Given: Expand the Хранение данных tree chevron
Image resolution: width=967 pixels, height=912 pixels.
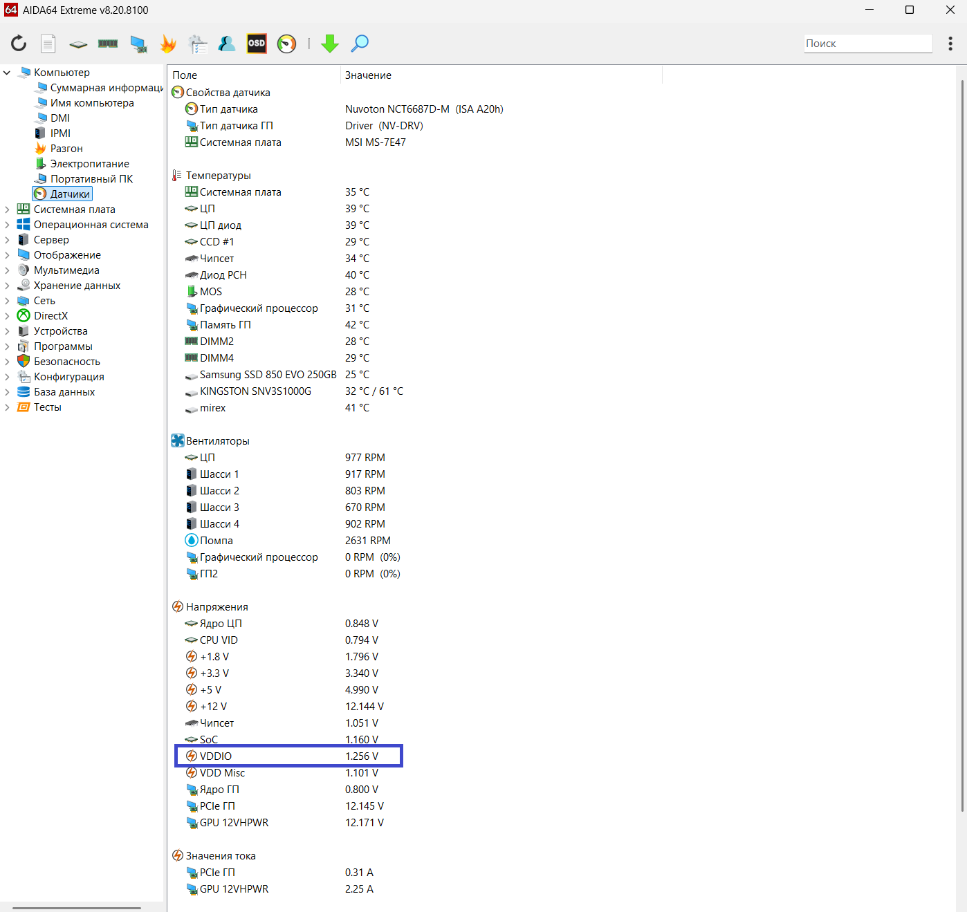Looking at the screenshot, I should click(x=7, y=286).
